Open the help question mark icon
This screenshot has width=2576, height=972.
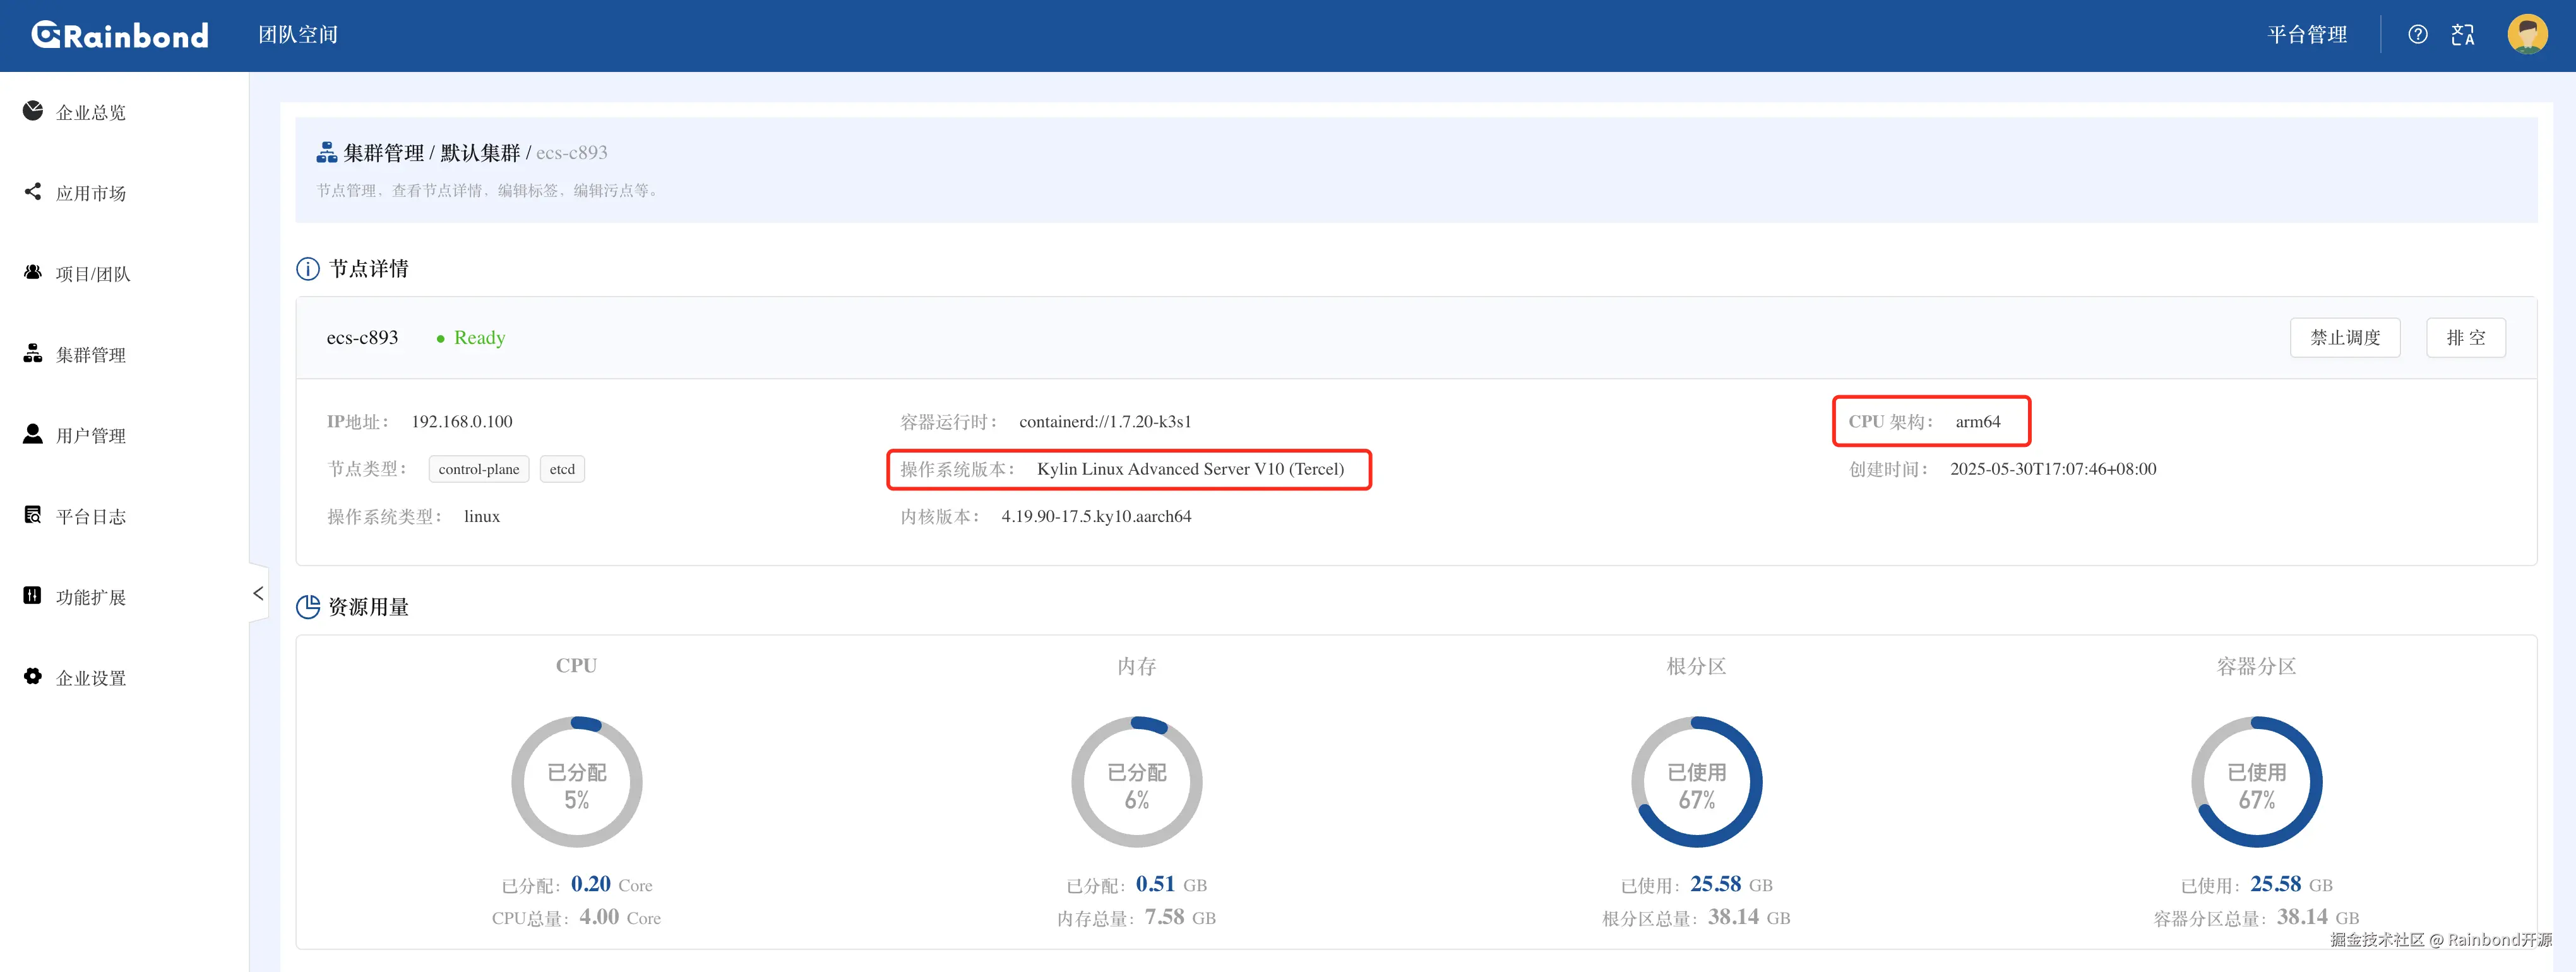2417,35
